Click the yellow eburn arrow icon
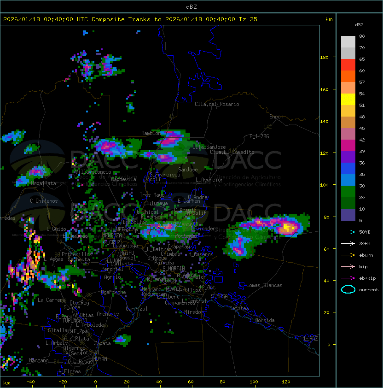Image resolution: width=383 pixels, height=388 pixels. click(x=348, y=255)
